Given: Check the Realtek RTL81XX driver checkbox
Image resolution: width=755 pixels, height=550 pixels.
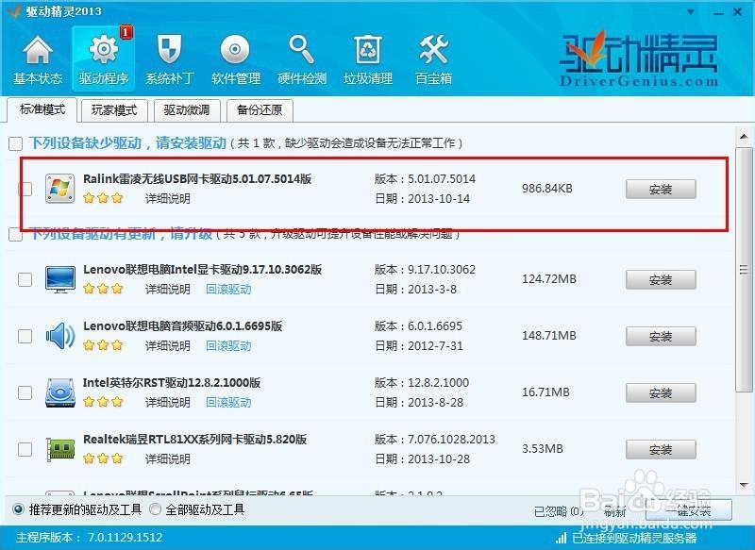Looking at the screenshot, I should (x=25, y=449).
